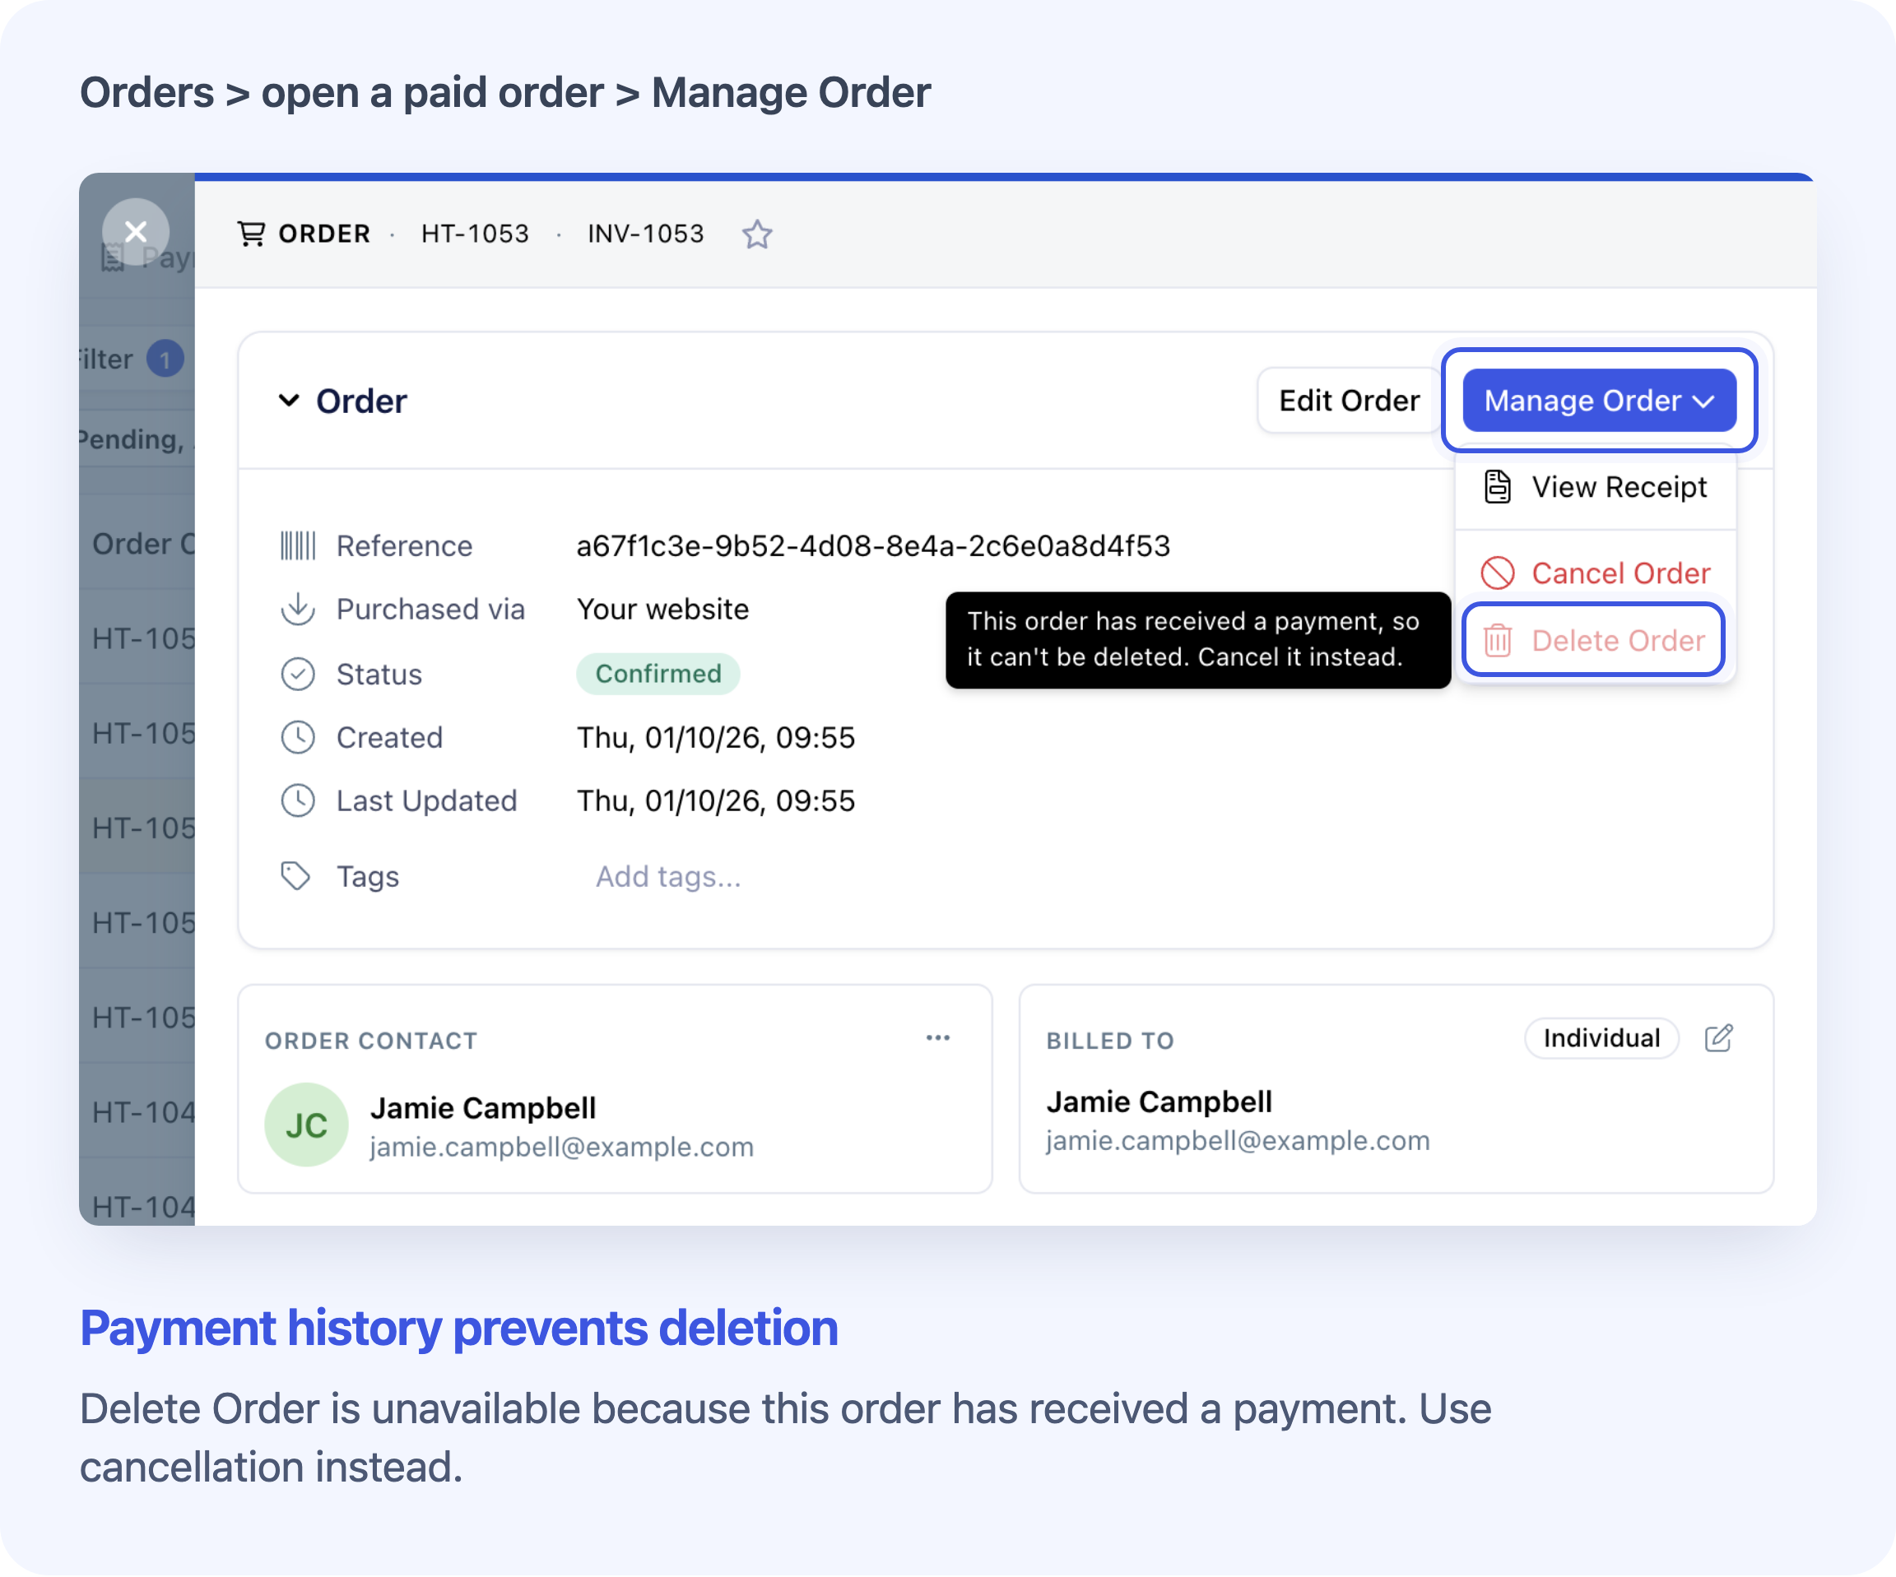Click the disabled Delete Order entry
1896x1577 pixels.
[1593, 640]
